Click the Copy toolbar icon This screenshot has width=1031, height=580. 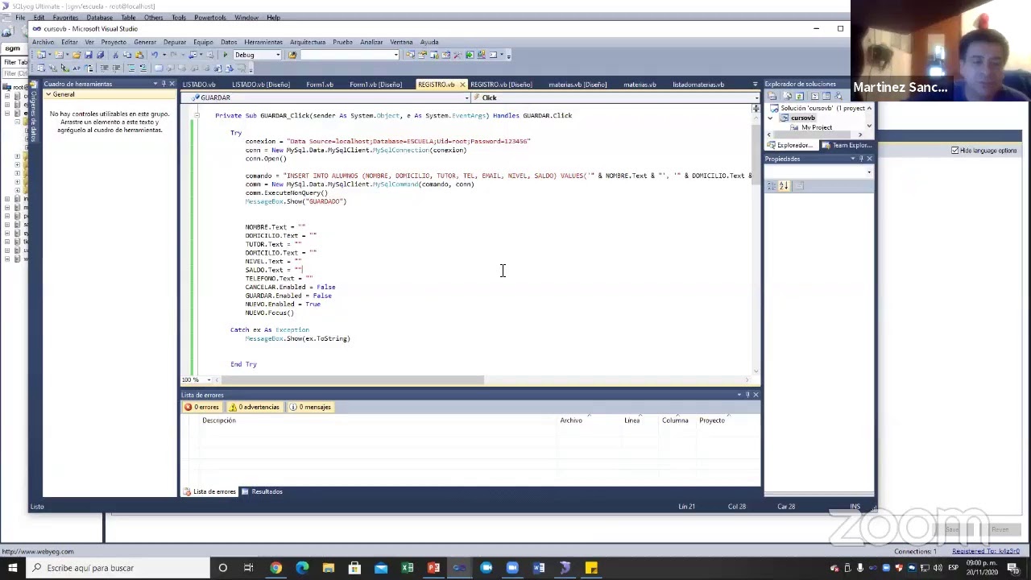point(126,55)
